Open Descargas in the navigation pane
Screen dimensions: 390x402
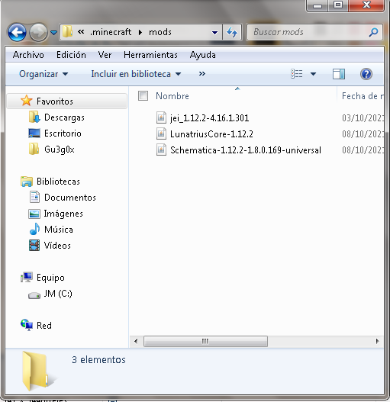pyautogui.click(x=64, y=117)
